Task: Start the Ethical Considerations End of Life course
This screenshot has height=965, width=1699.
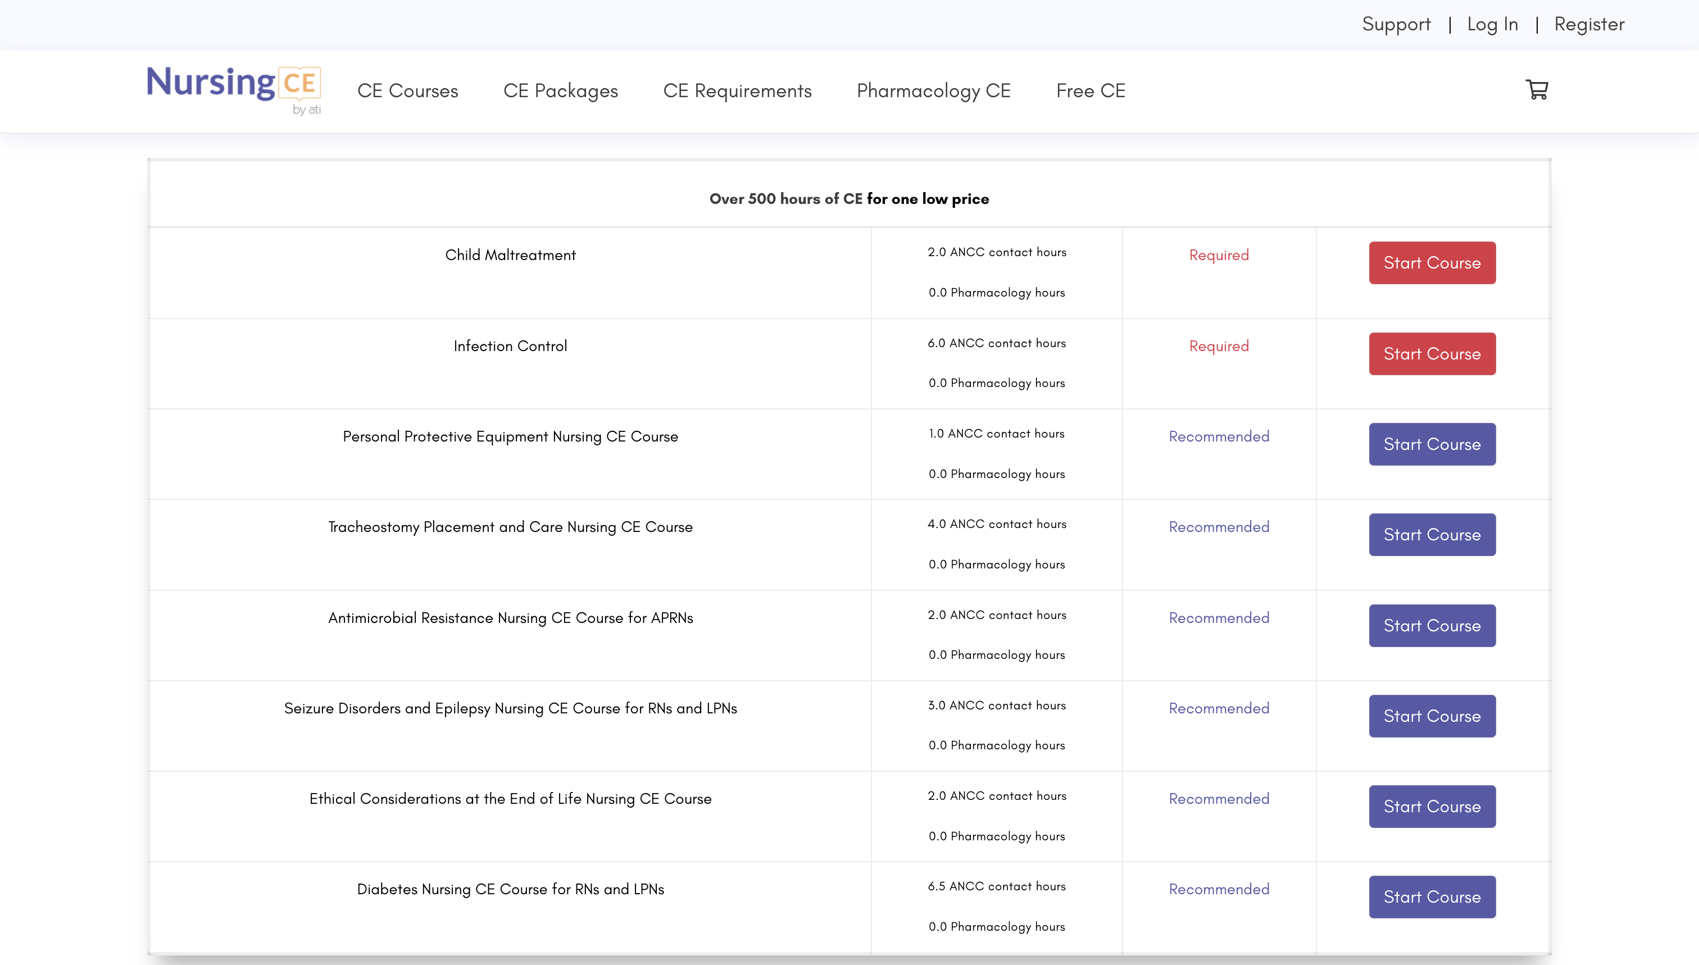Action: [x=1432, y=807]
